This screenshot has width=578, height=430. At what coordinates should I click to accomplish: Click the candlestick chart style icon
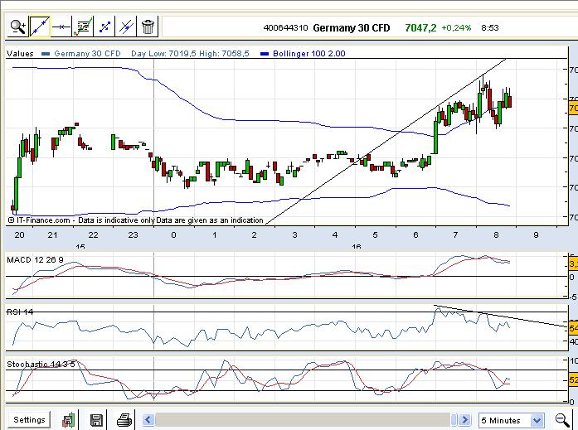pos(69,420)
